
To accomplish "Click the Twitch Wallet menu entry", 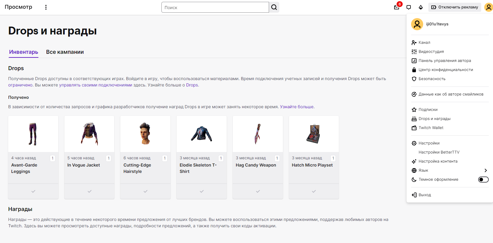I will point(431,128).
